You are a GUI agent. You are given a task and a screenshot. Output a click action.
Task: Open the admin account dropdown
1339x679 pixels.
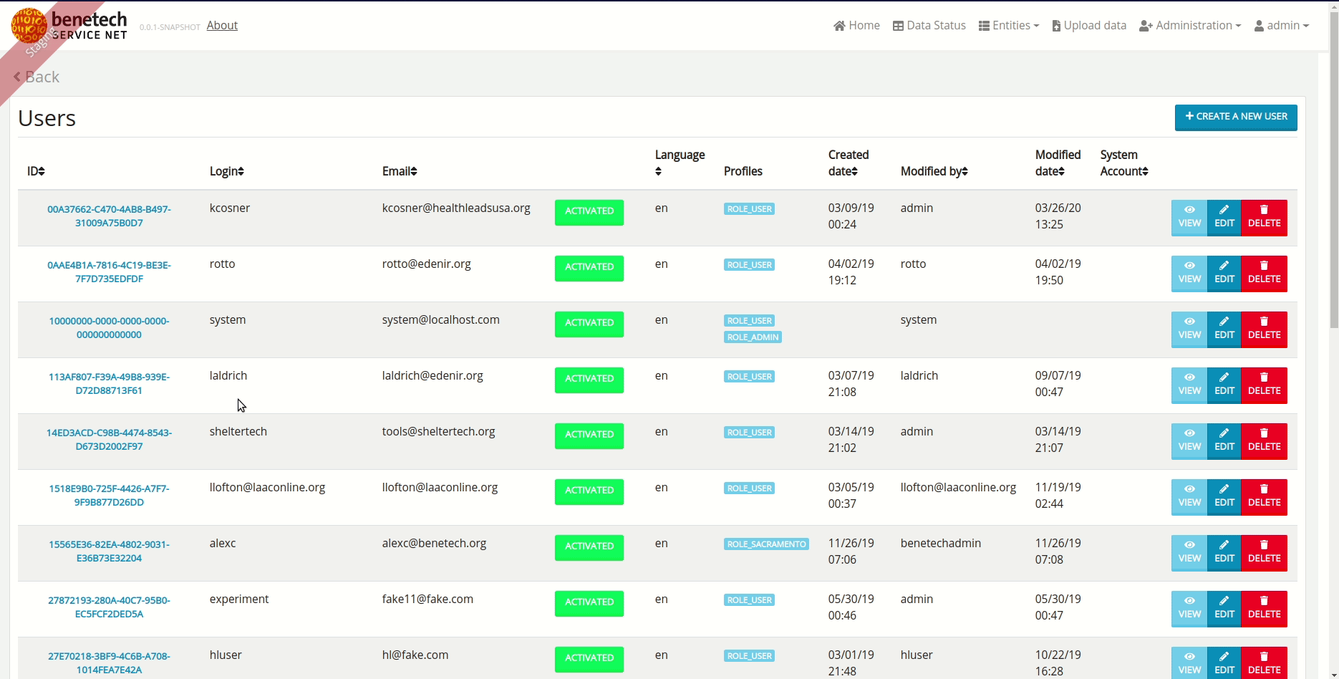pos(1282,25)
